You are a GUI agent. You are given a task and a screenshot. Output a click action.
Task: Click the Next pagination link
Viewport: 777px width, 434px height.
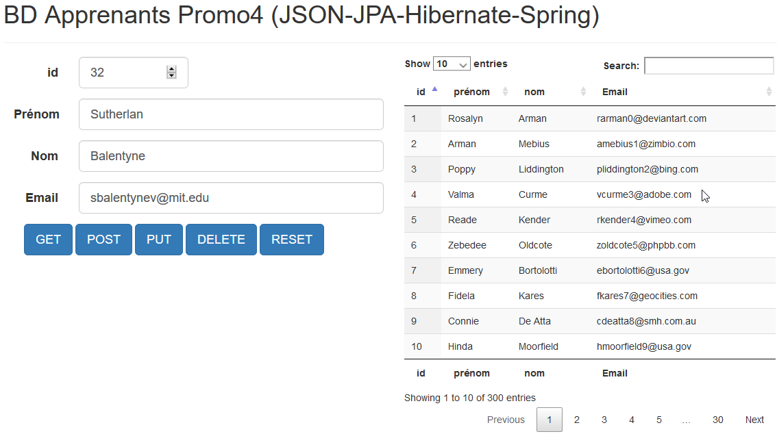click(x=754, y=419)
